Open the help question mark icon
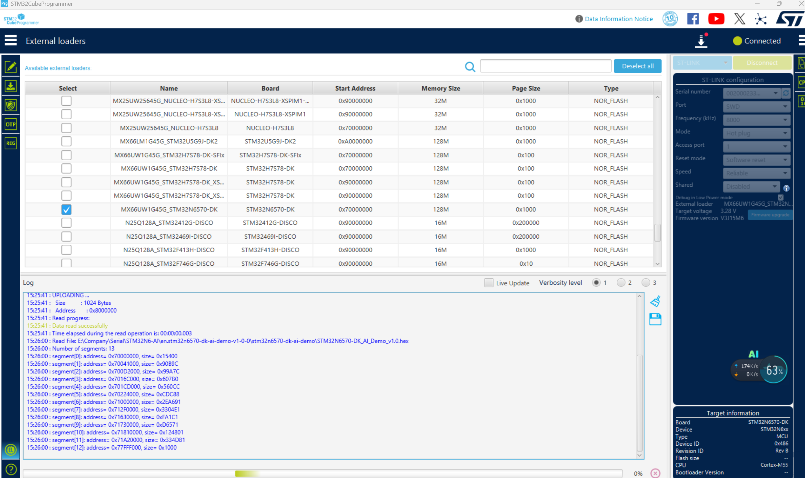This screenshot has width=805, height=478. pos(10,469)
